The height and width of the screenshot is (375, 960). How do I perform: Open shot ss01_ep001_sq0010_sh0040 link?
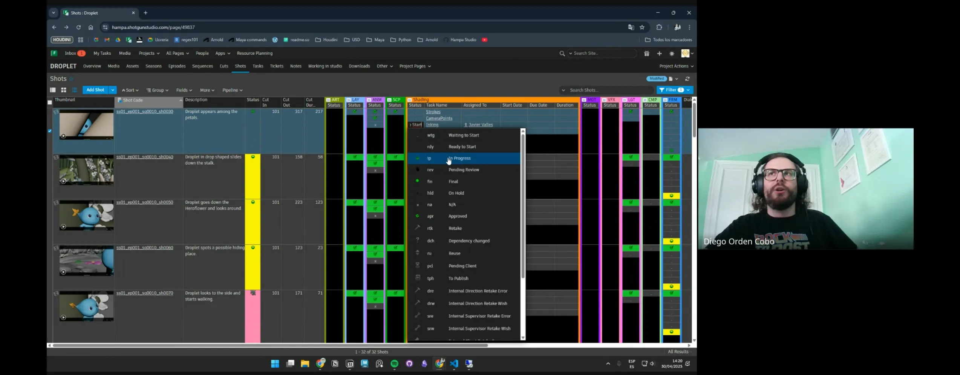[x=144, y=157]
